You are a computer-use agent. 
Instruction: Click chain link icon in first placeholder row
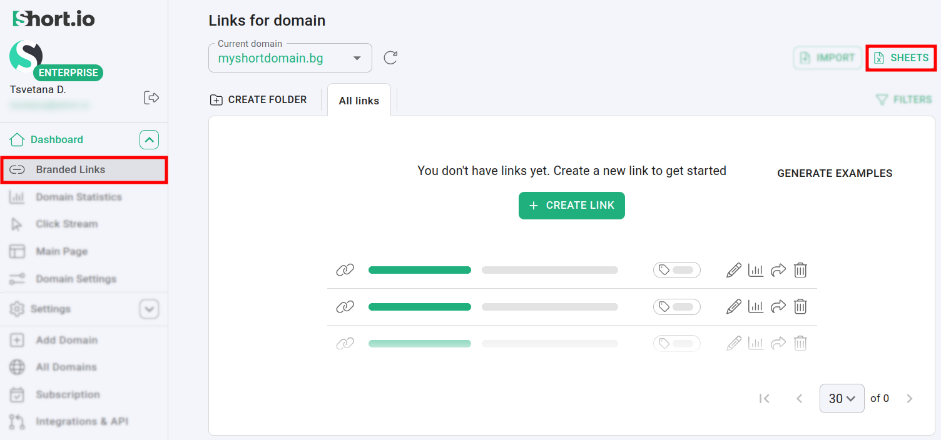point(345,270)
